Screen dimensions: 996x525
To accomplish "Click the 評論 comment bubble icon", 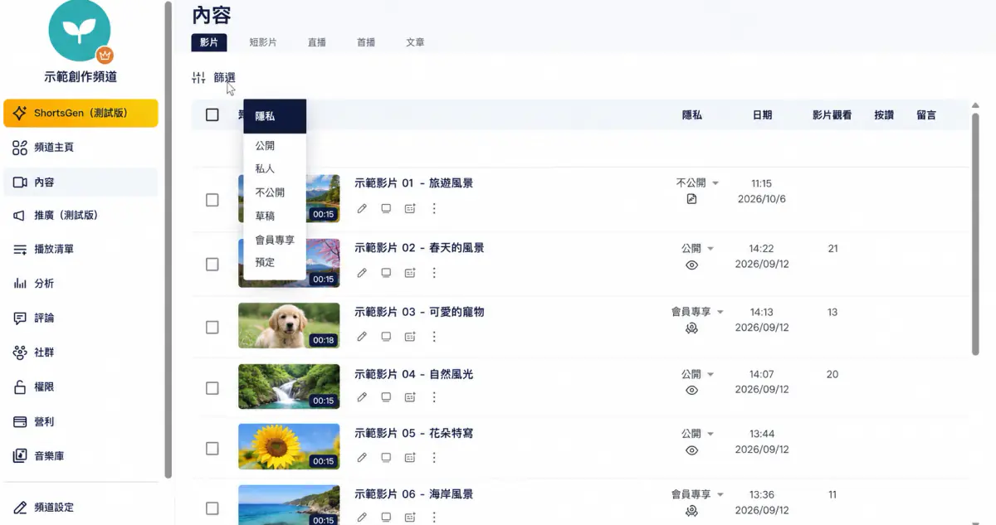I will click(20, 318).
